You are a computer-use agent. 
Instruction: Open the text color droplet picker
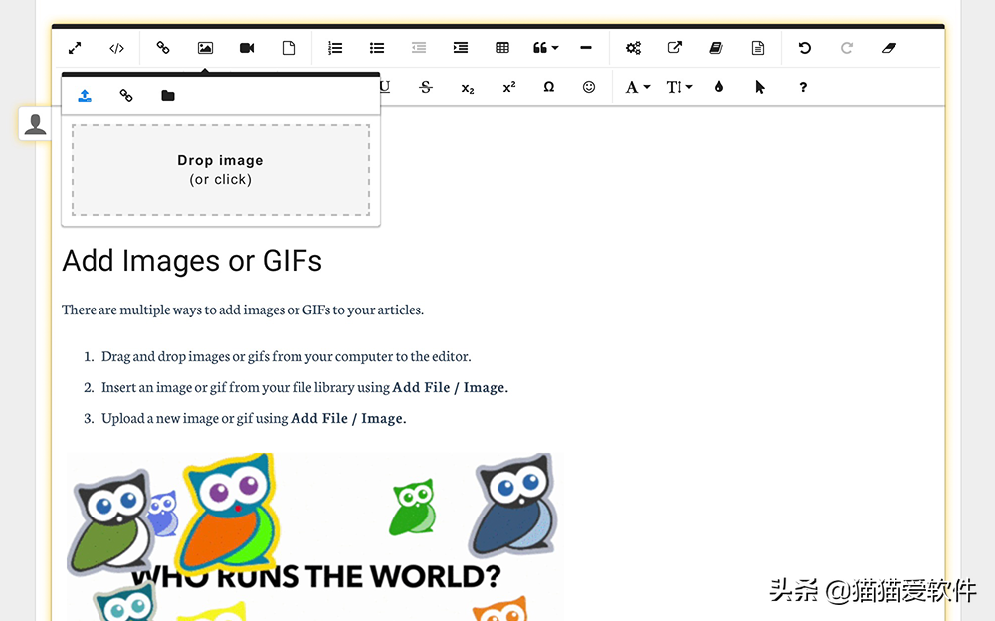point(719,87)
